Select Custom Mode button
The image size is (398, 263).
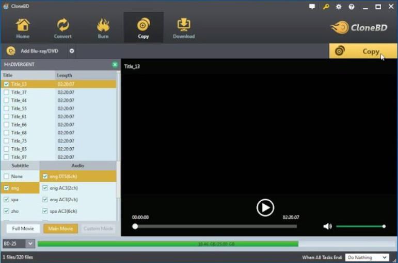[98, 229]
